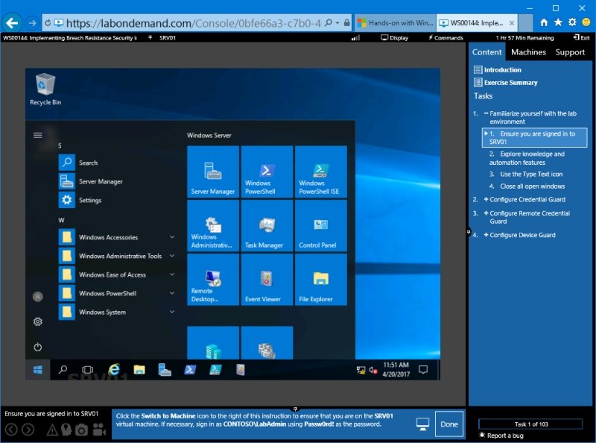
Task: Click the lightbulb knowledge icon
Action: tap(66, 430)
